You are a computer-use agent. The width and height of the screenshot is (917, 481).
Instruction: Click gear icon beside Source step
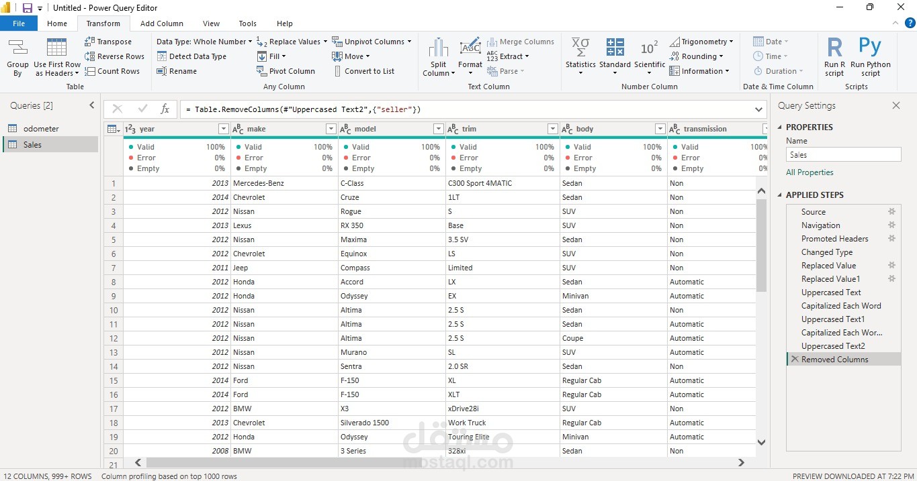(892, 212)
